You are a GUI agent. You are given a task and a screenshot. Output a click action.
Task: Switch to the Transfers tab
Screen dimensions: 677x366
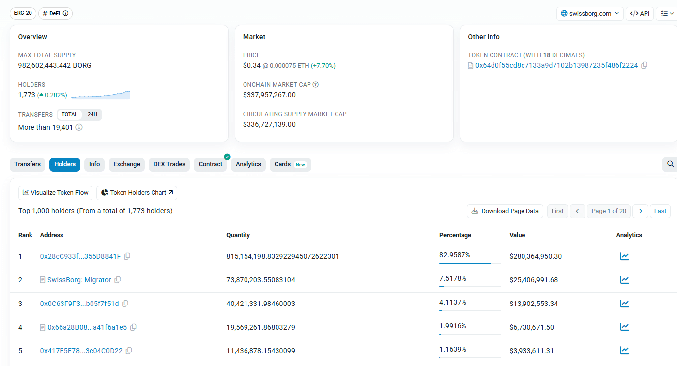27,164
